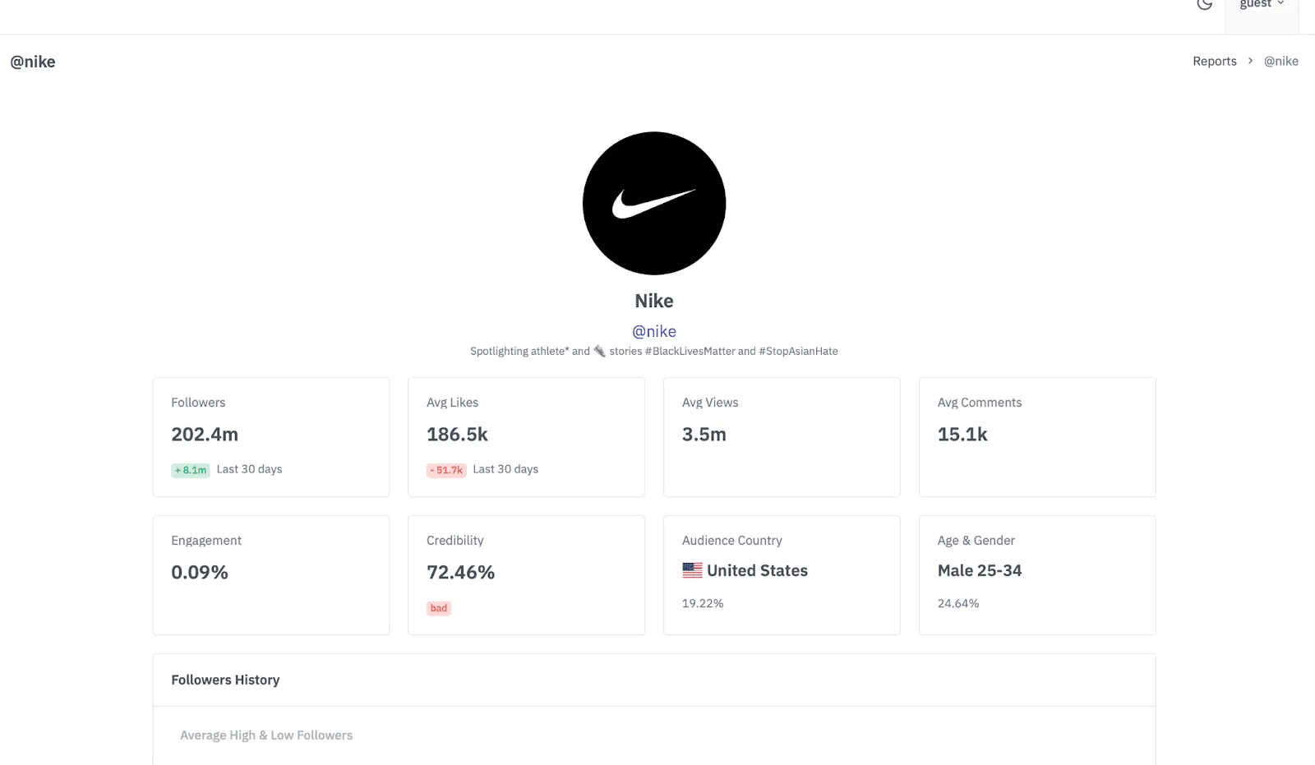Open the @nike profile link

point(653,331)
